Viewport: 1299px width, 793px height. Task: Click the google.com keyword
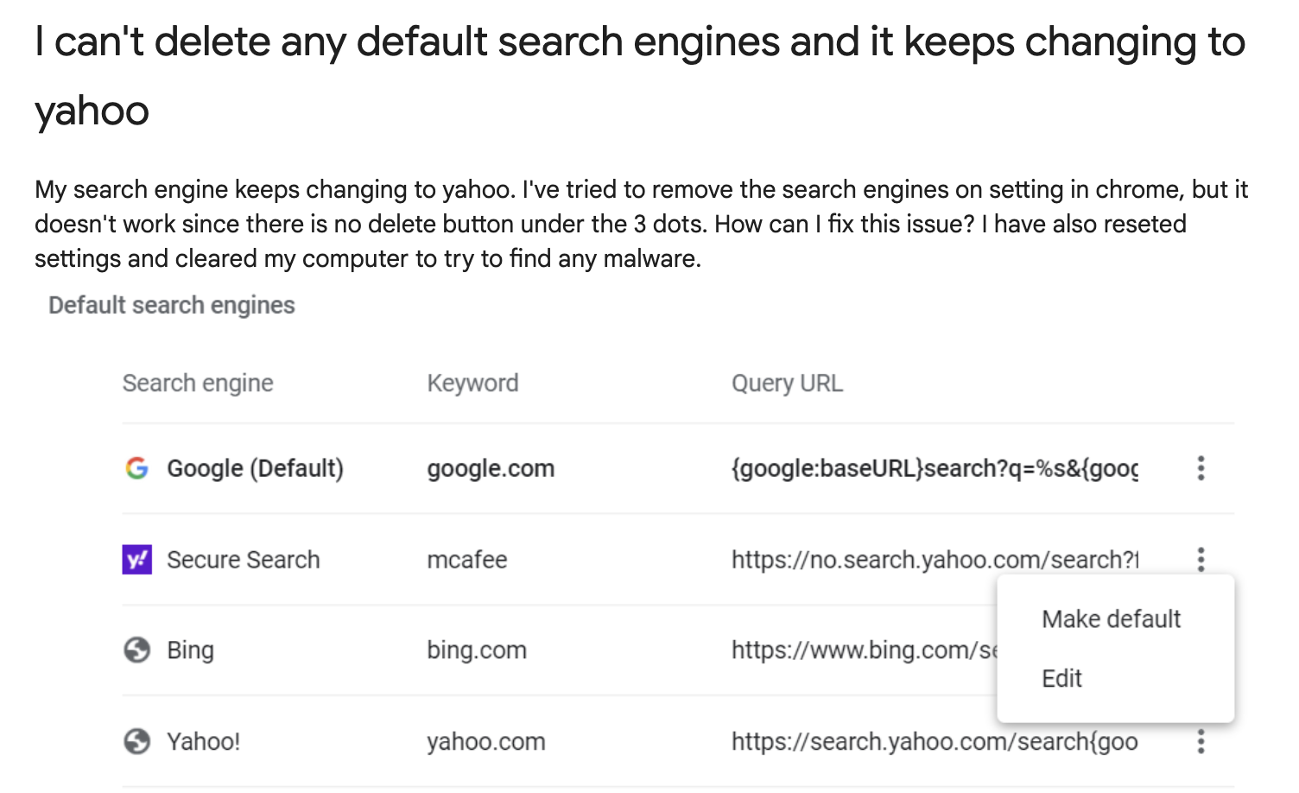coord(491,468)
